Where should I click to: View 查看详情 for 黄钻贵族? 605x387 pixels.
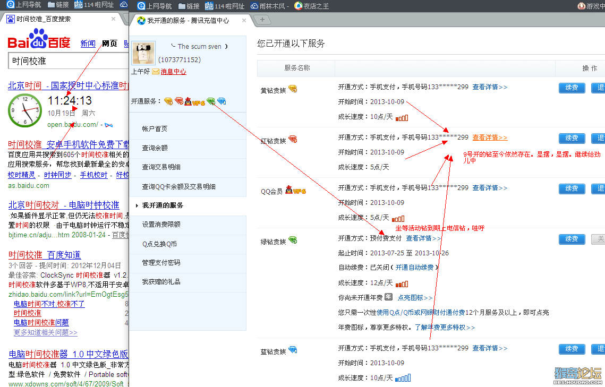tap(490, 87)
